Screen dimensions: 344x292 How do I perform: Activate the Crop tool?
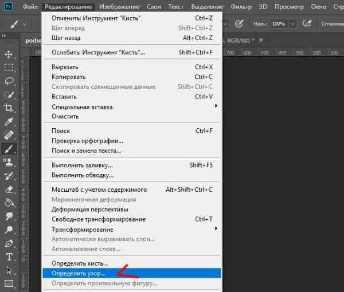(x=9, y=108)
